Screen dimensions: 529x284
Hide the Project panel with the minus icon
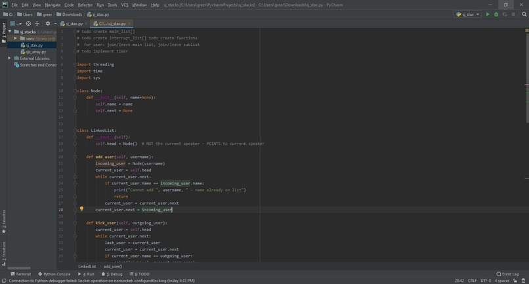point(55,24)
